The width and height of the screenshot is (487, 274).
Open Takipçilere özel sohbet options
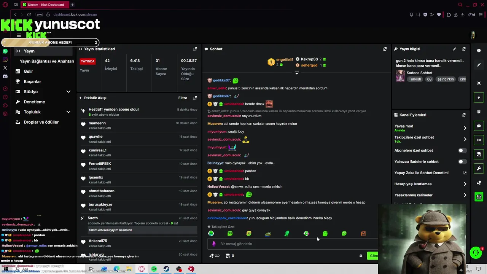point(430,139)
